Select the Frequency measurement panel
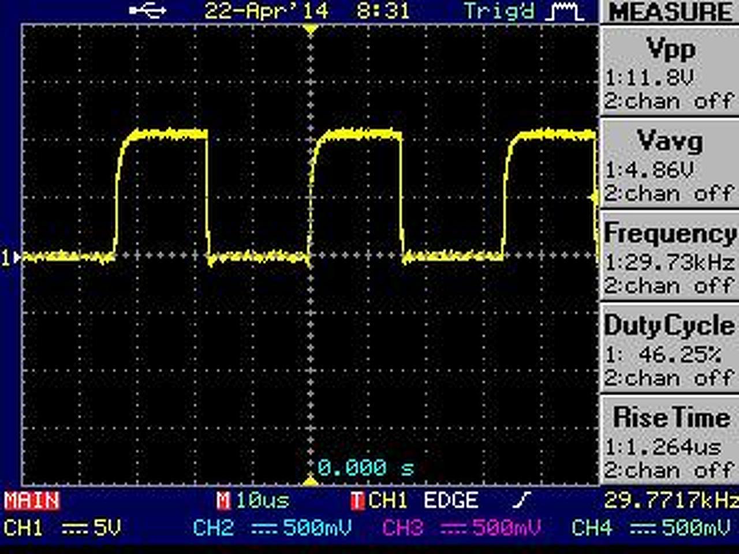The width and height of the screenshot is (739, 554). [x=670, y=256]
